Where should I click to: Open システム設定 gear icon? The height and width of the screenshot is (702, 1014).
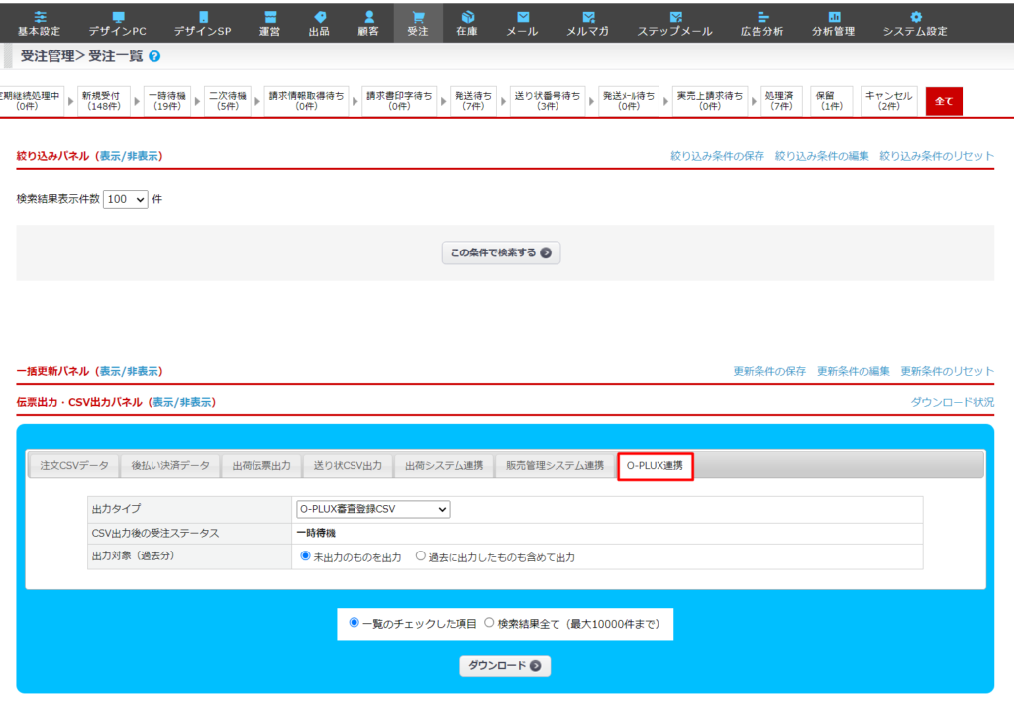pos(915,17)
